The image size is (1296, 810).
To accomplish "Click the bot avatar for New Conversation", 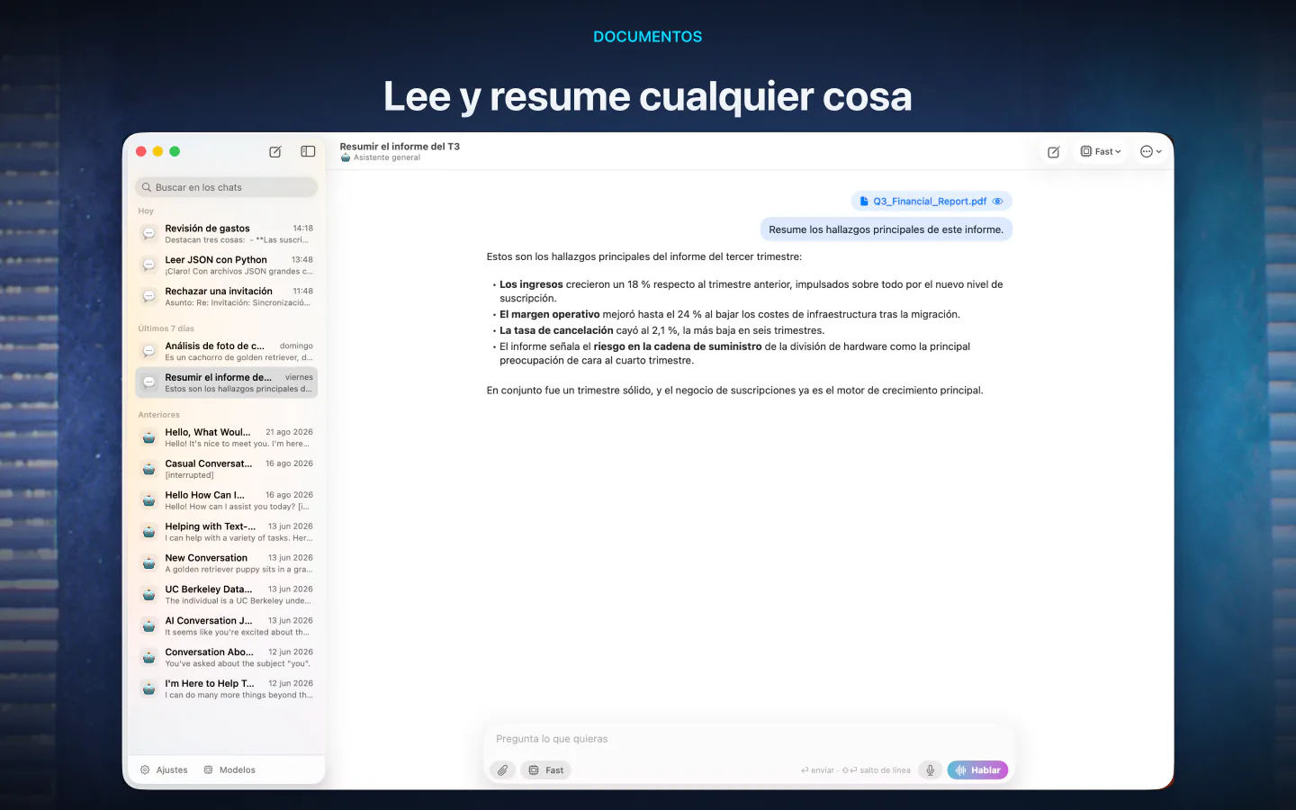I will (x=149, y=563).
